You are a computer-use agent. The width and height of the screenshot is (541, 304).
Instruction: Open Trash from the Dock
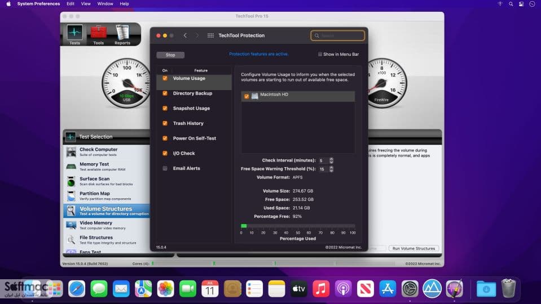509,288
